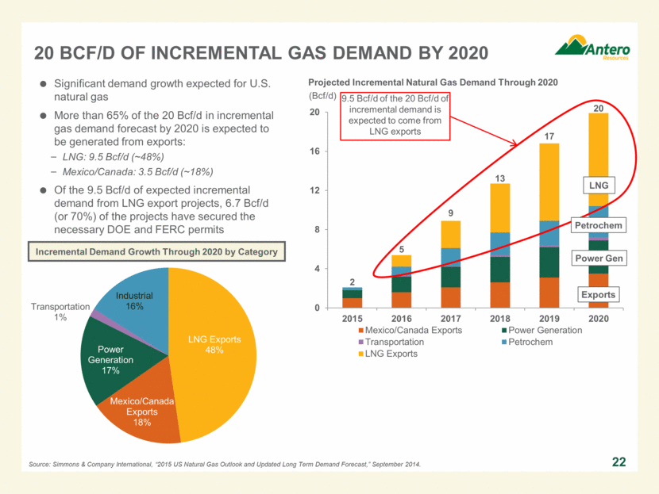Select the sub-bullet 'LNG: 9.5 Bcf/d (~48%)'
Screen dimensions: 659x494
pos(113,157)
